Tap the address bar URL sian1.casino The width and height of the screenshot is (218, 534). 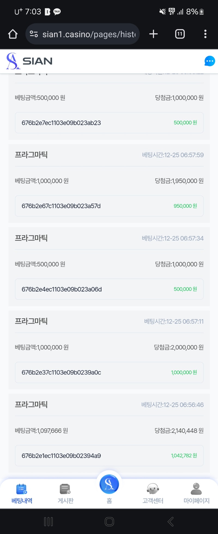89,34
